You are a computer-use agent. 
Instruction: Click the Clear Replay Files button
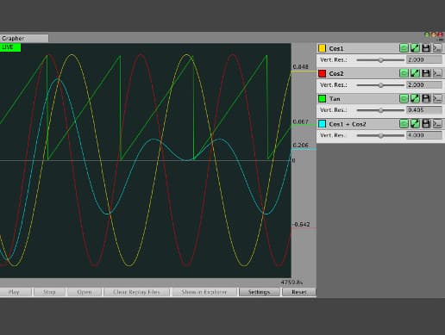(136, 292)
